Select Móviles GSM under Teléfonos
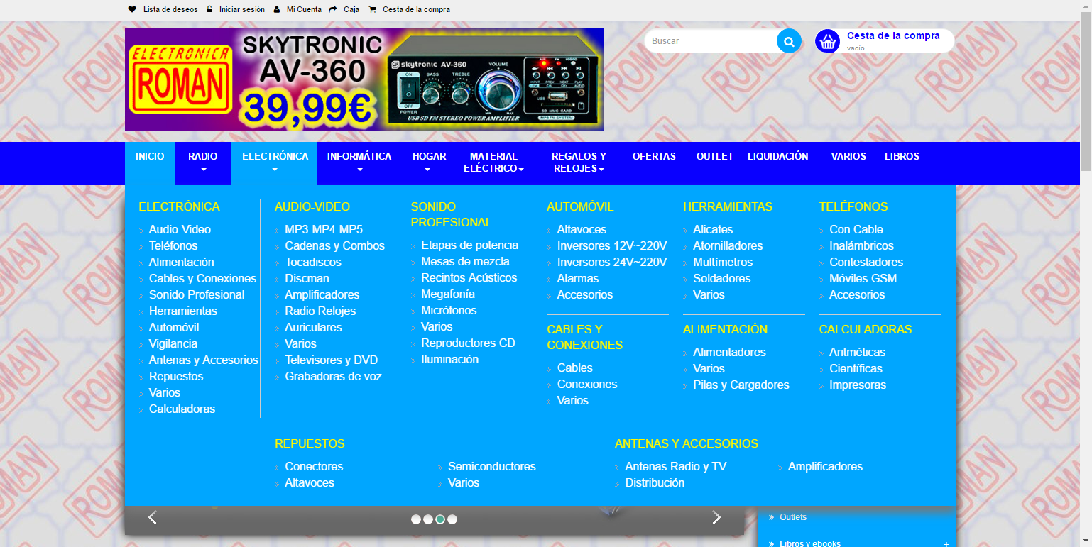 863,278
